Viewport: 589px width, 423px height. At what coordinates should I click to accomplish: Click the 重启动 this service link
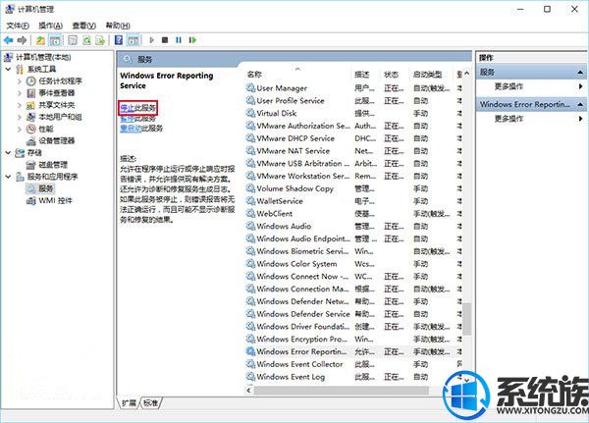click(x=131, y=129)
